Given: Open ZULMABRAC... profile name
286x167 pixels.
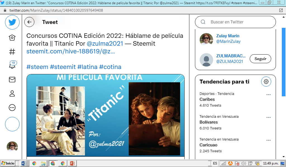Looking at the screenshot, I should (231, 56).
